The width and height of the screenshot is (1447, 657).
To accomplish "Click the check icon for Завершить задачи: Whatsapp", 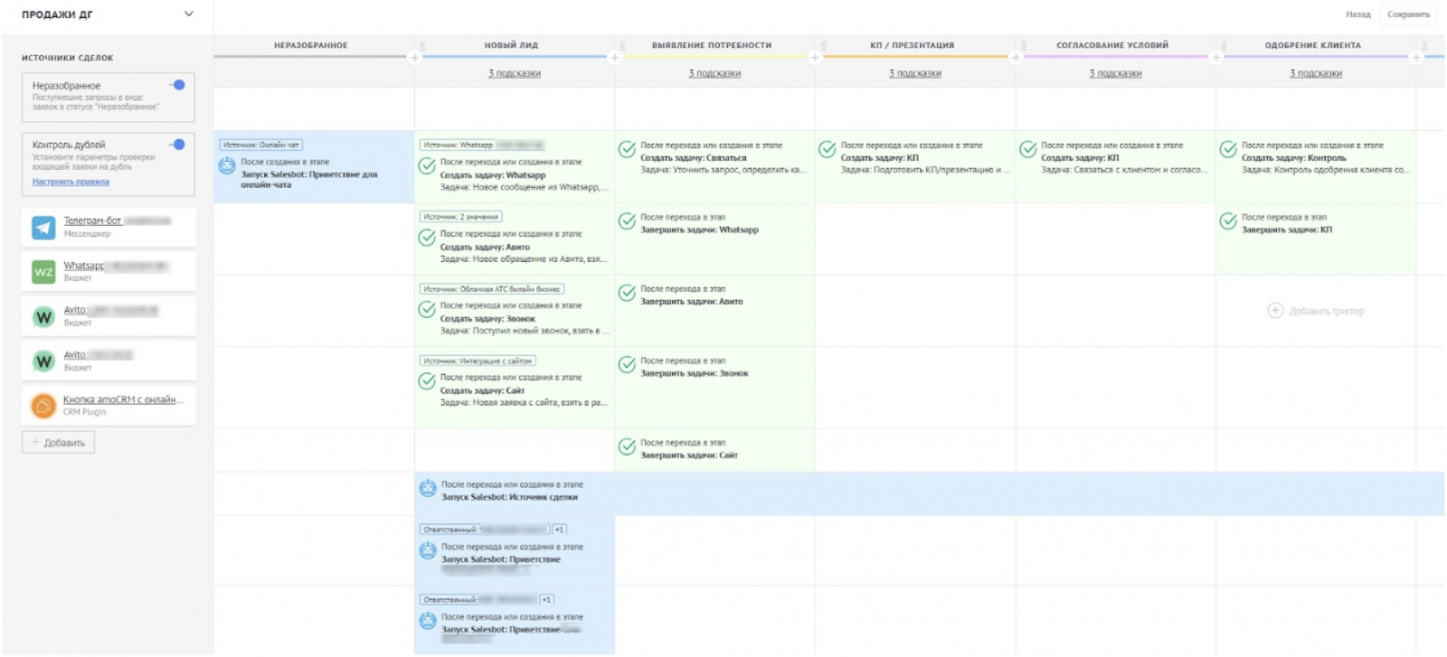I will pyautogui.click(x=627, y=221).
